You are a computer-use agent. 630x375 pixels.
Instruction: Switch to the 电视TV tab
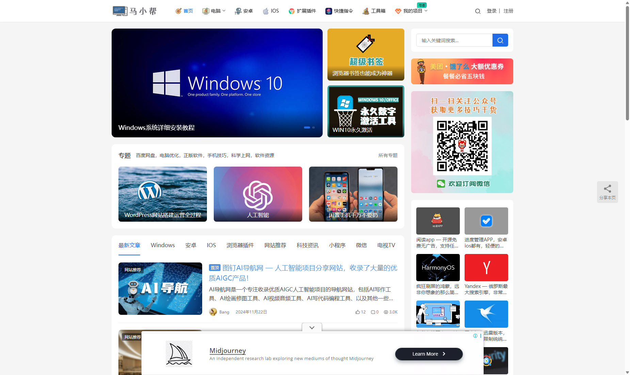(x=386, y=245)
